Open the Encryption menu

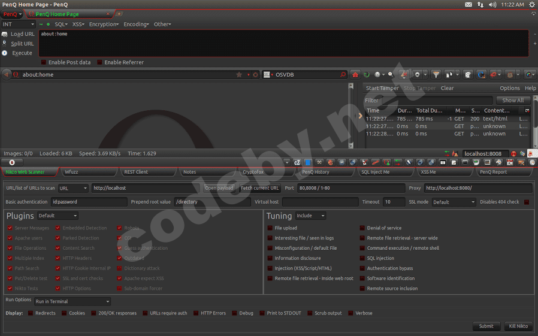[104, 25]
